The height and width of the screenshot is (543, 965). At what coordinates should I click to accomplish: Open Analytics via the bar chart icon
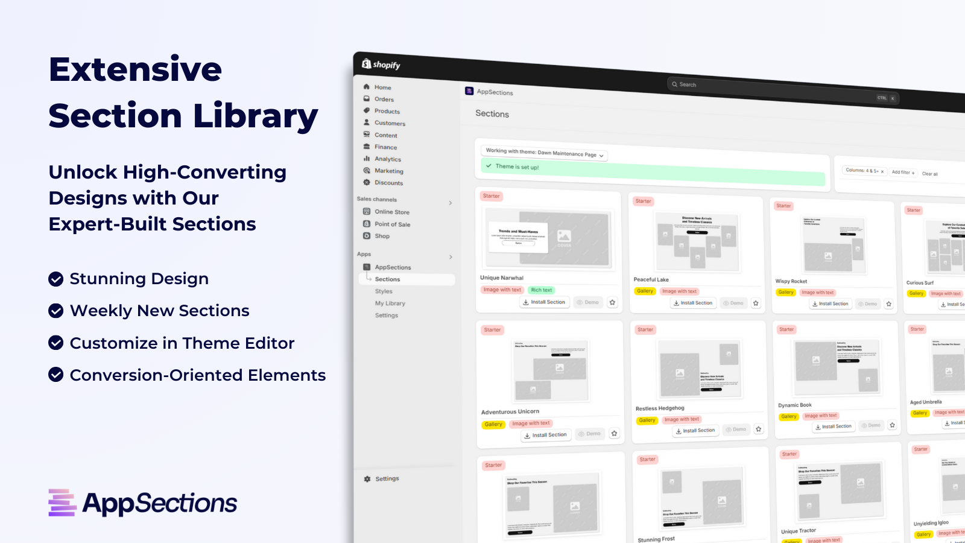click(367, 159)
